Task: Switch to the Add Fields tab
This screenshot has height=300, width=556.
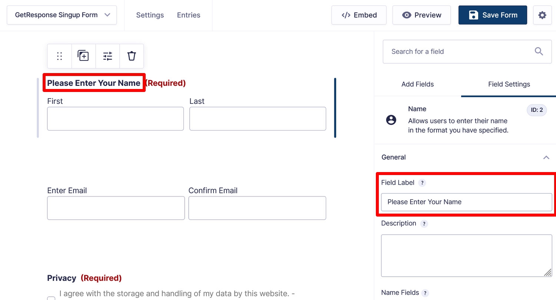Action: 417,84
